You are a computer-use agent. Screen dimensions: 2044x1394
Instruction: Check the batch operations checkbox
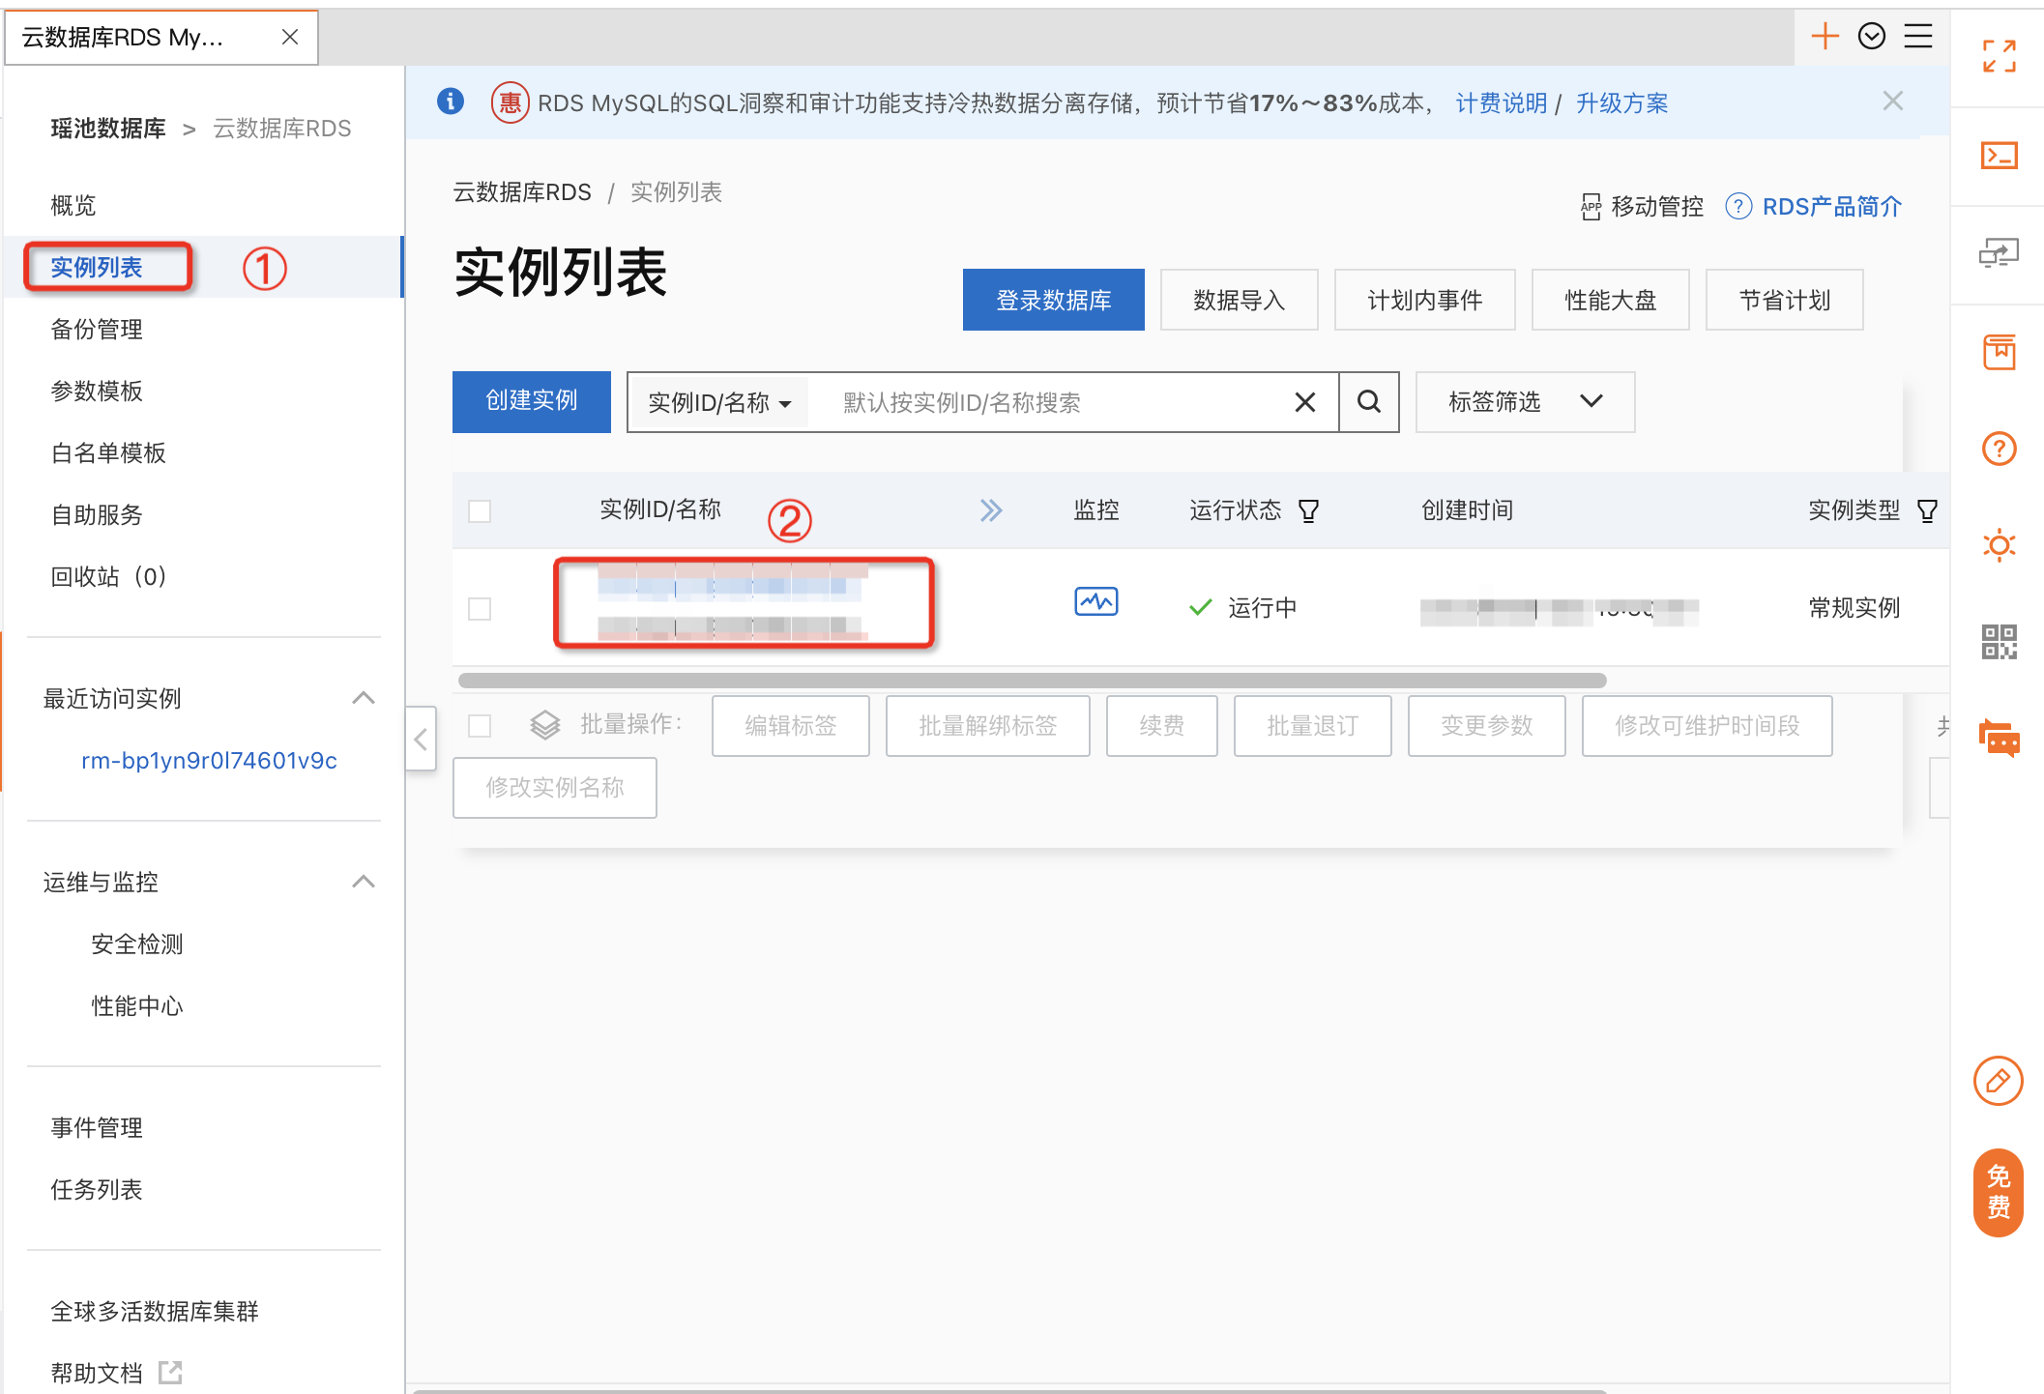480,725
